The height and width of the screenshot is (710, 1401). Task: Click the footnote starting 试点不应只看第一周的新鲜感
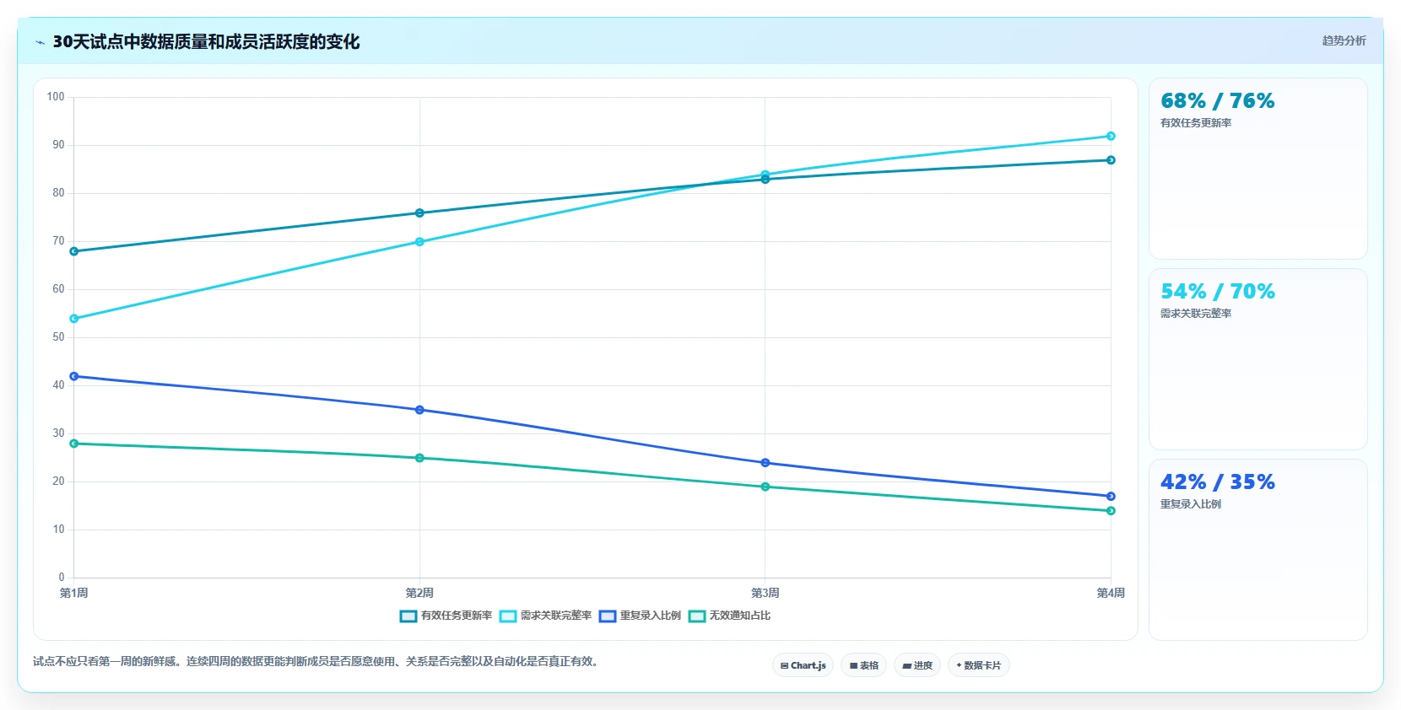click(x=318, y=662)
